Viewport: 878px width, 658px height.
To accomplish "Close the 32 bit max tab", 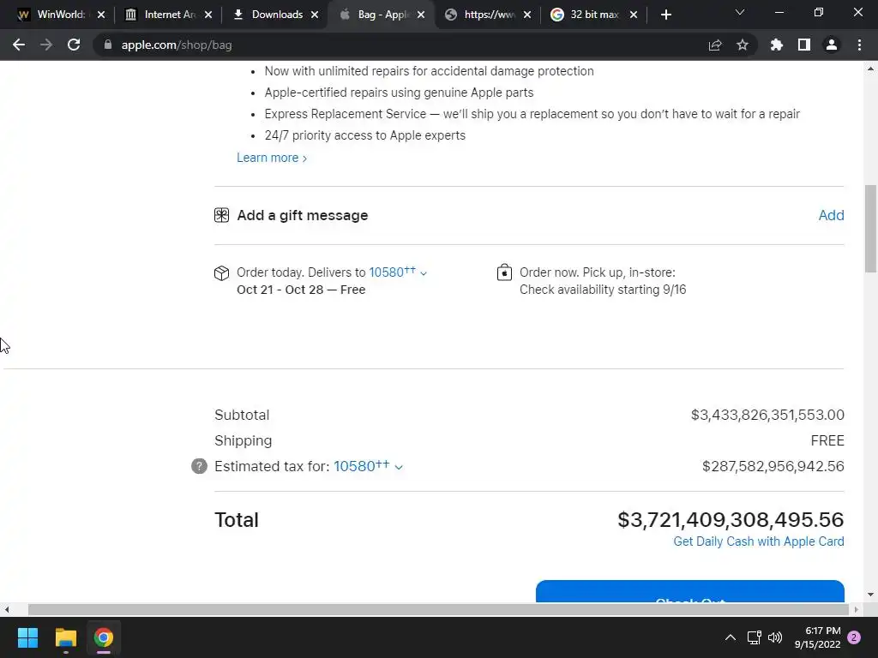I will (634, 15).
